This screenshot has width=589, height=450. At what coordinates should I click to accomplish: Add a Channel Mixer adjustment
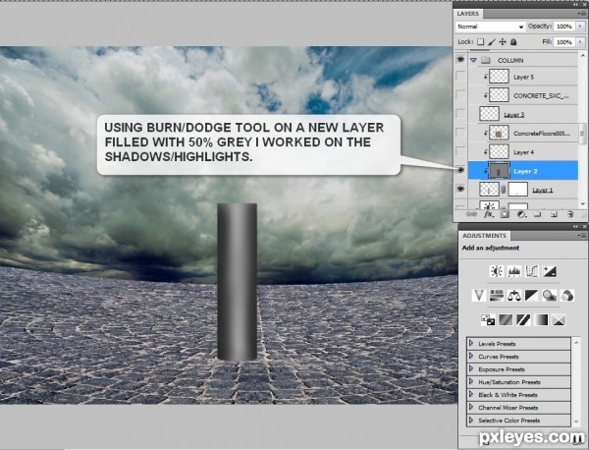(x=566, y=296)
